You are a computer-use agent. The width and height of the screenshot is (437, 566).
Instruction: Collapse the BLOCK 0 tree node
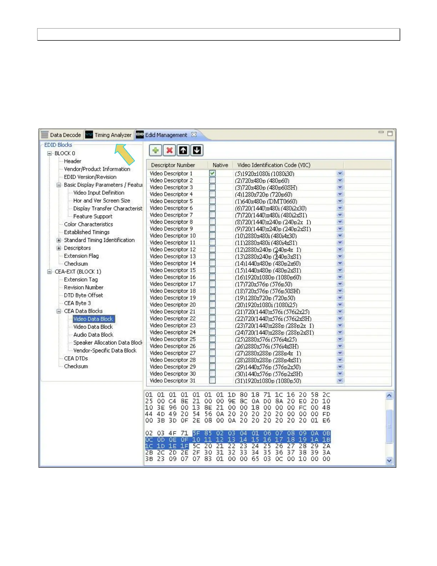click(x=50, y=153)
